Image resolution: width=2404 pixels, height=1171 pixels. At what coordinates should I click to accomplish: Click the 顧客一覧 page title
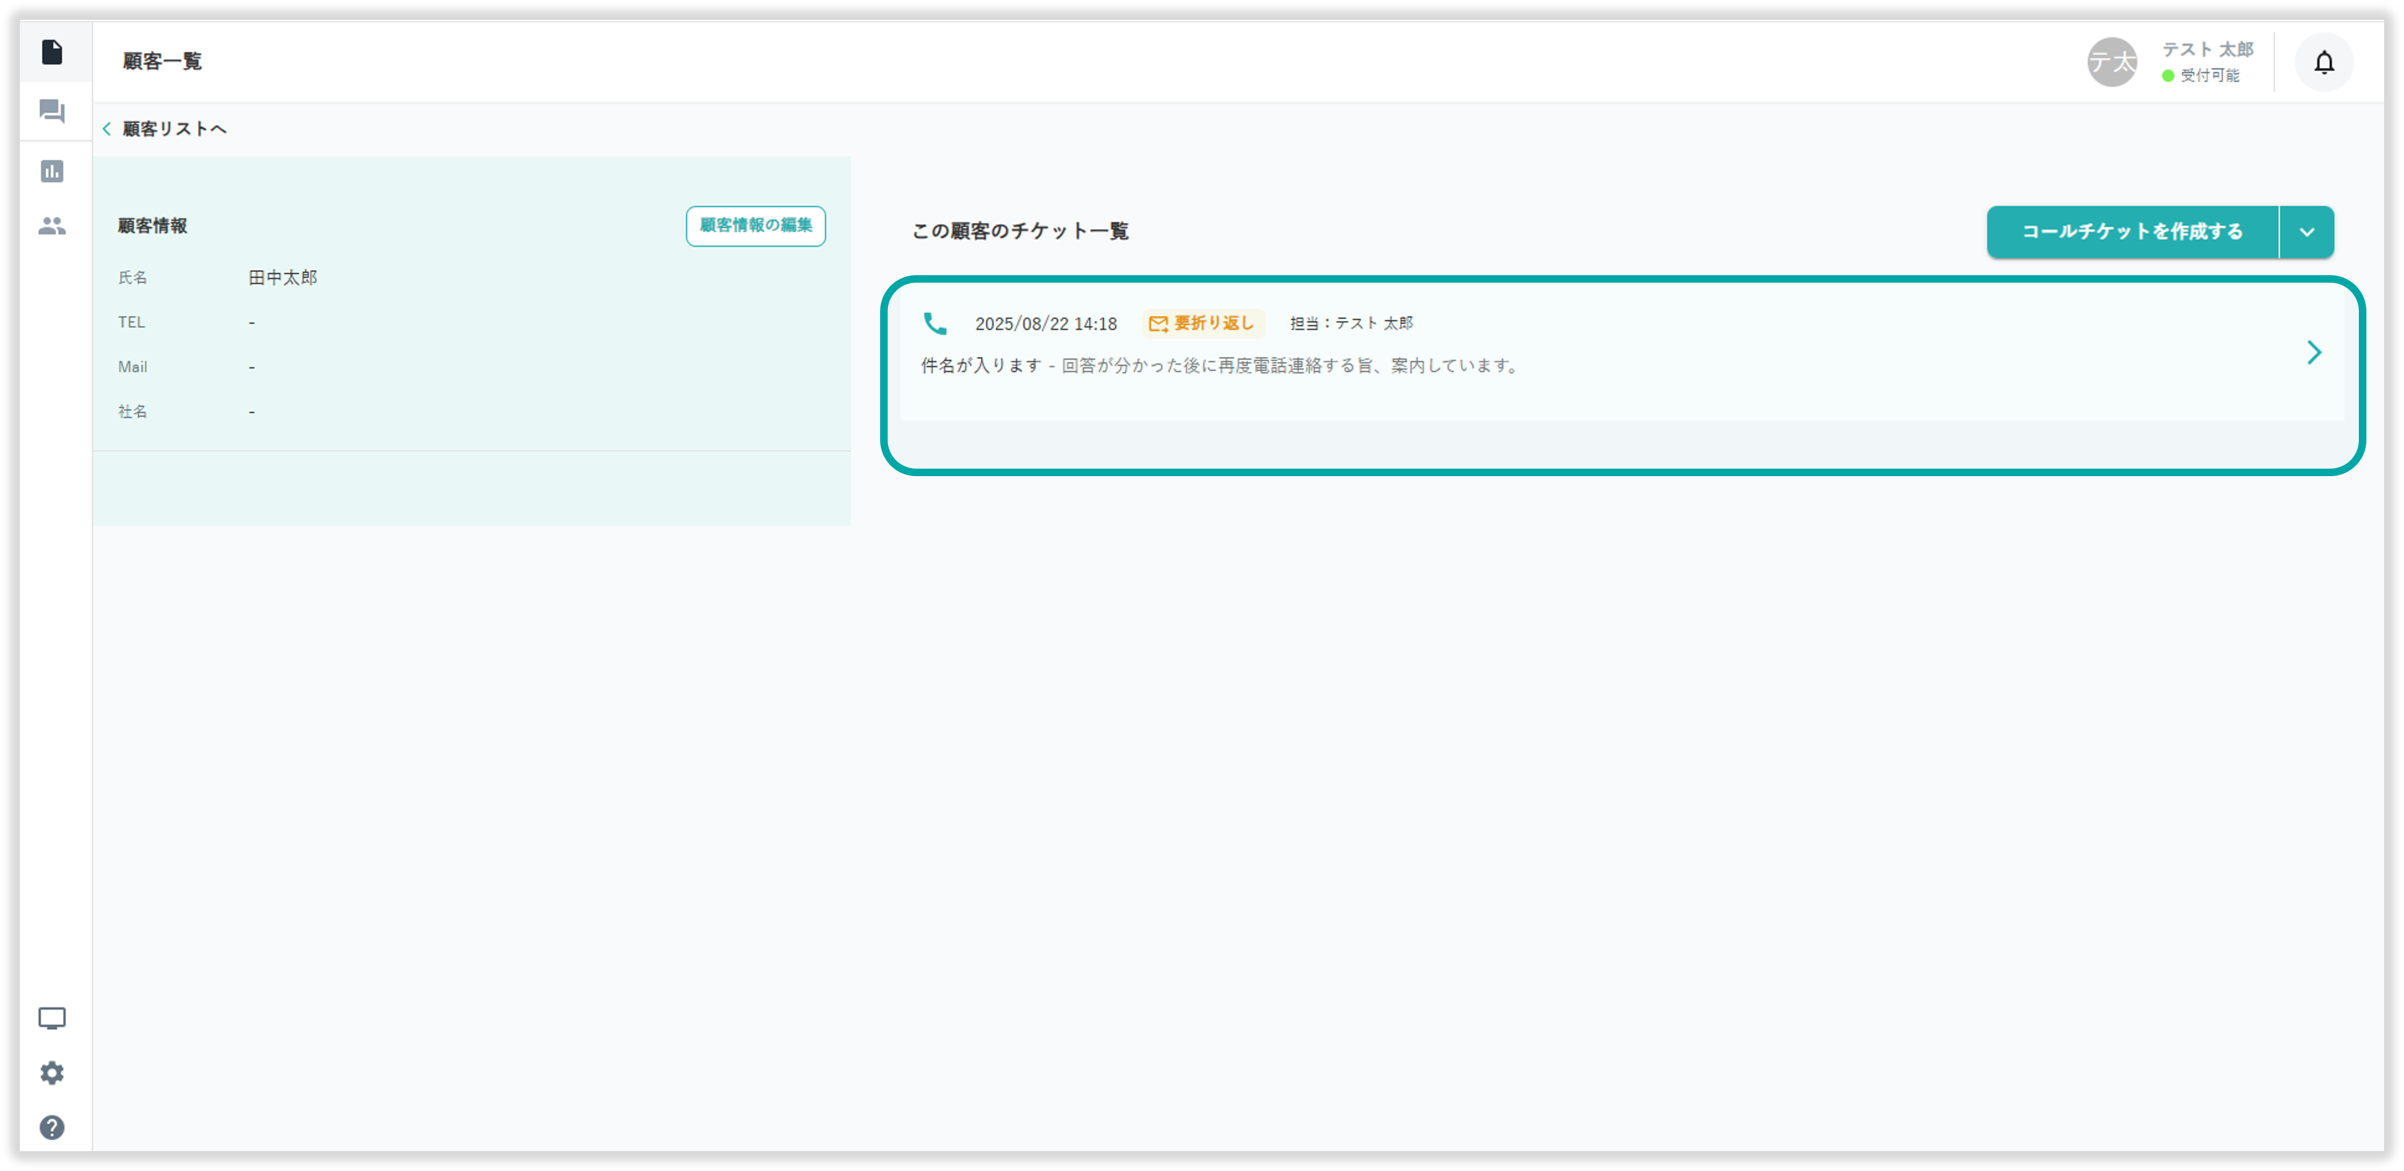(162, 62)
